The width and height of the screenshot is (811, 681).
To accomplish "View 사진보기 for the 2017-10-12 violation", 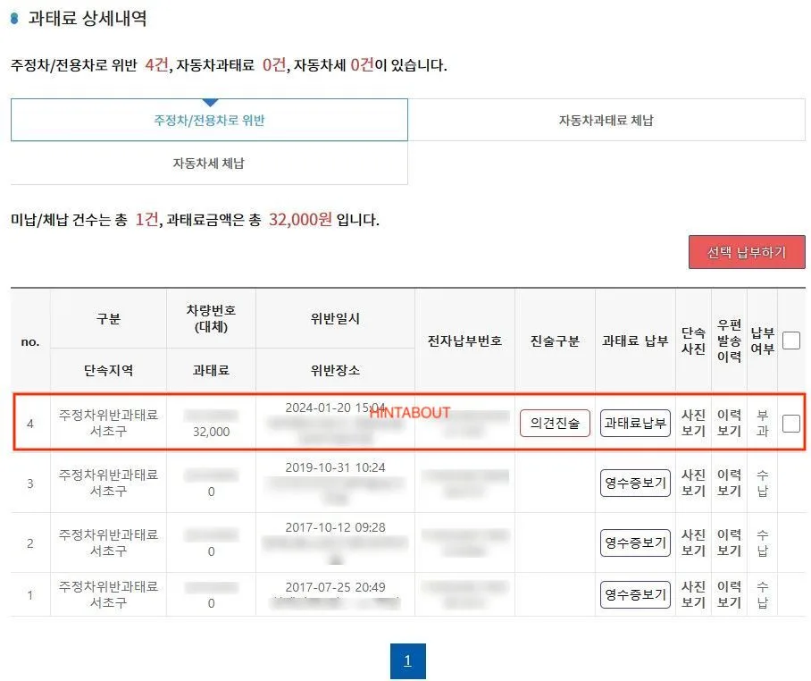I will click(x=693, y=542).
